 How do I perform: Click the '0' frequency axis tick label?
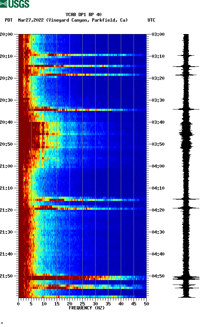point(18,304)
